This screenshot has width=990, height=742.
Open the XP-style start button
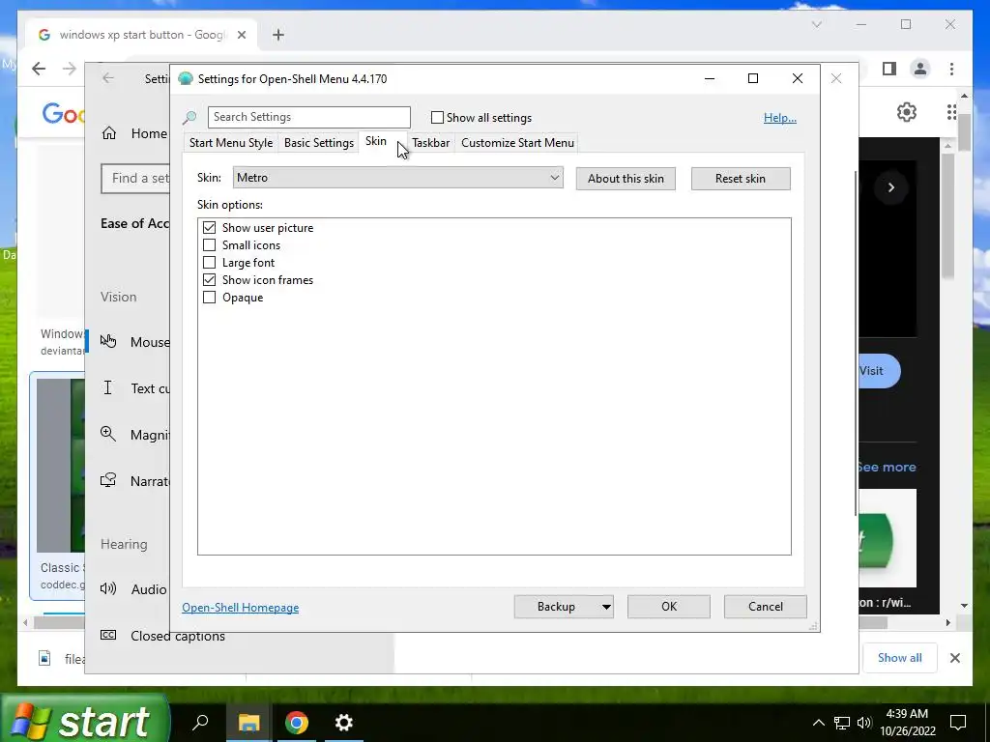[x=84, y=721]
